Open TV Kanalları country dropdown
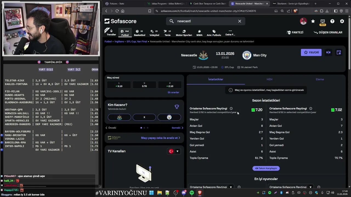 [x=174, y=151]
